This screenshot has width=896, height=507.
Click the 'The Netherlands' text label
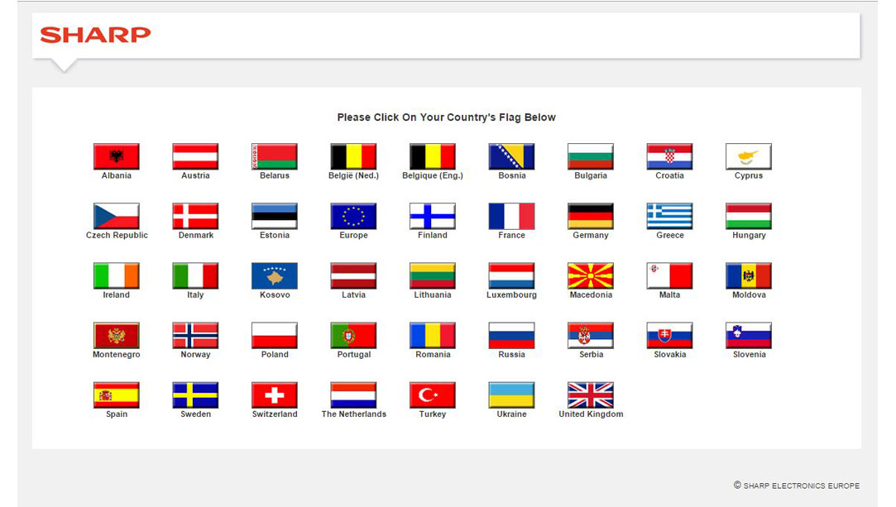(354, 414)
